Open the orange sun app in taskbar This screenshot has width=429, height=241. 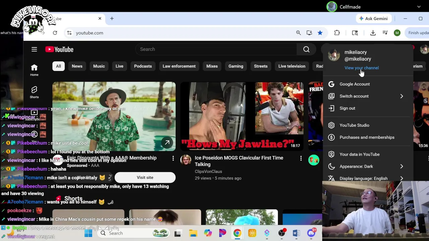[252, 233]
